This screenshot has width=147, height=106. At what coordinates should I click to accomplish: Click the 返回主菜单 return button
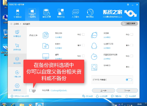pyautogui.click(x=129, y=23)
